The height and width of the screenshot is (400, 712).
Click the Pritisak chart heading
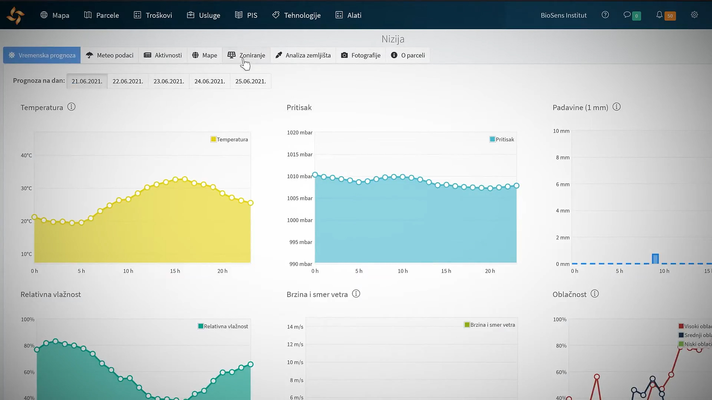point(299,107)
